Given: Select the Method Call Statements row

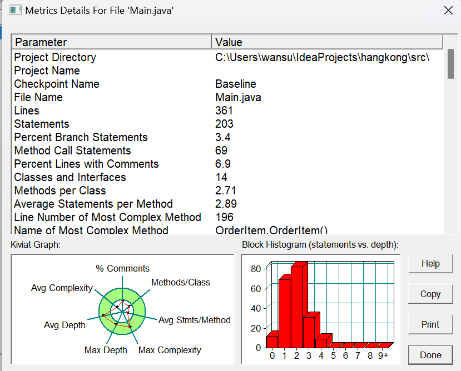Looking at the screenshot, I should click(x=227, y=151).
